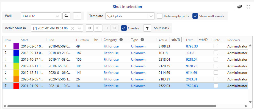254x109 pixels.
Task: Open the well ellipsis options button
Action: pos(77,16)
